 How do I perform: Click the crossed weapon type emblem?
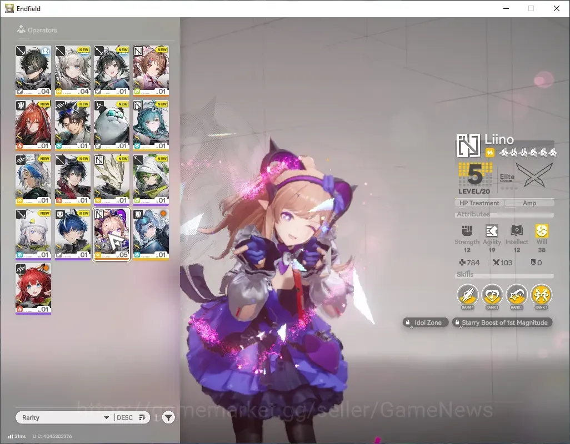(534, 175)
